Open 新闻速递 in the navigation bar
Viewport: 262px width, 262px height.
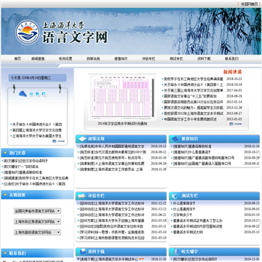[38, 59]
